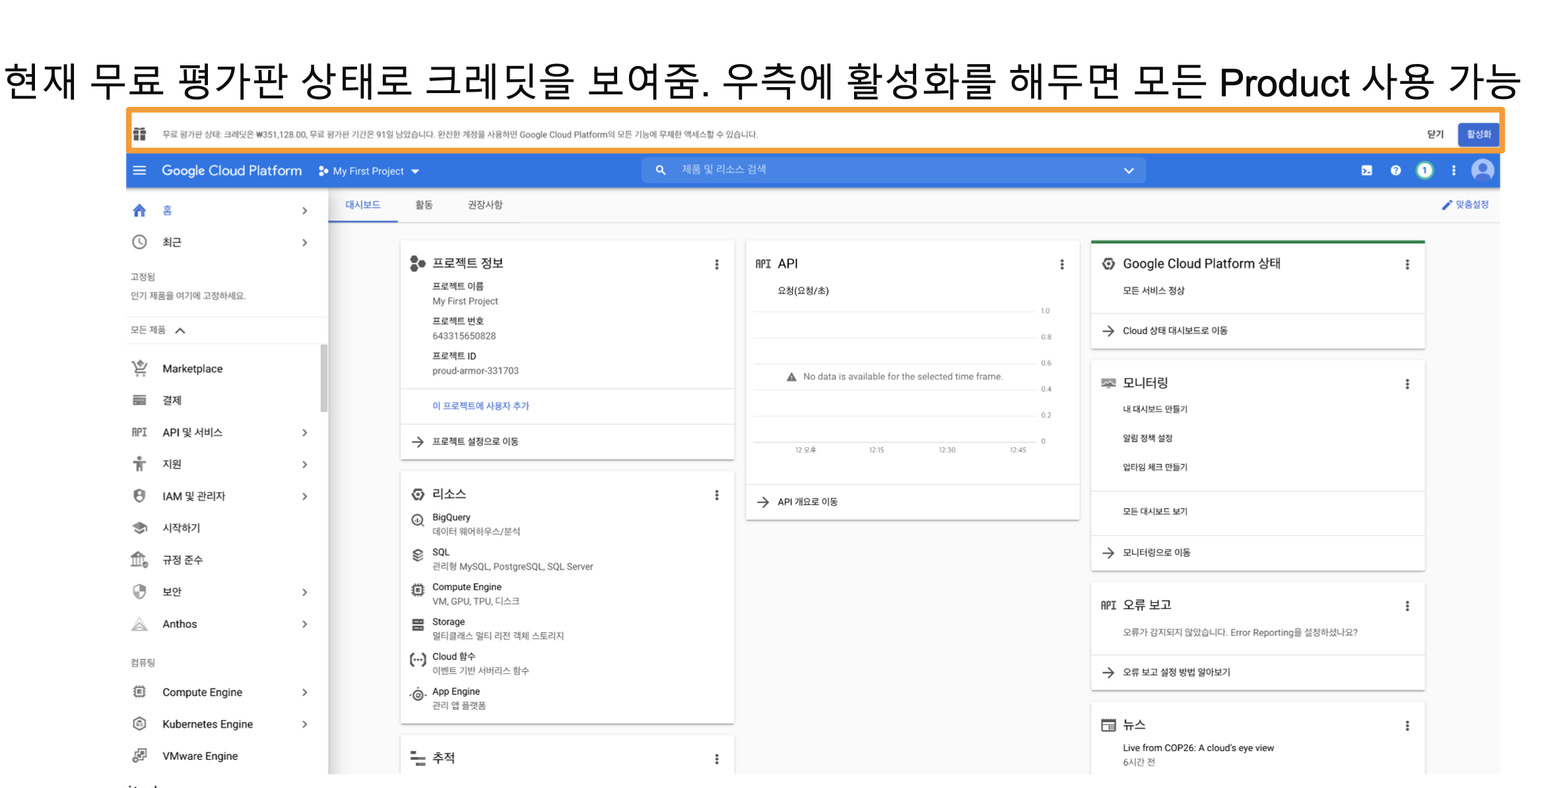This screenshot has height=788, width=1563.
Task: Open the help question mark icon
Action: pos(1395,170)
